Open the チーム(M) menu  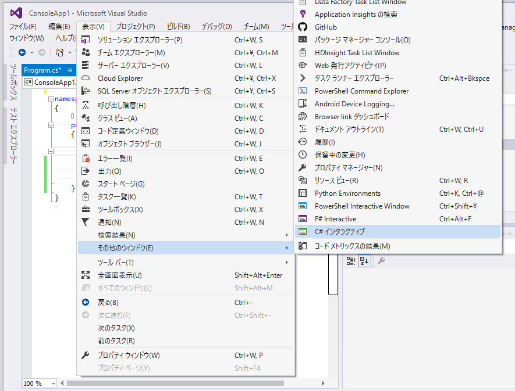click(256, 27)
